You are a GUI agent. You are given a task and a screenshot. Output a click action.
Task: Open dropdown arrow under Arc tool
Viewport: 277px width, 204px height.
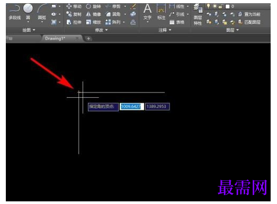pos(42,22)
